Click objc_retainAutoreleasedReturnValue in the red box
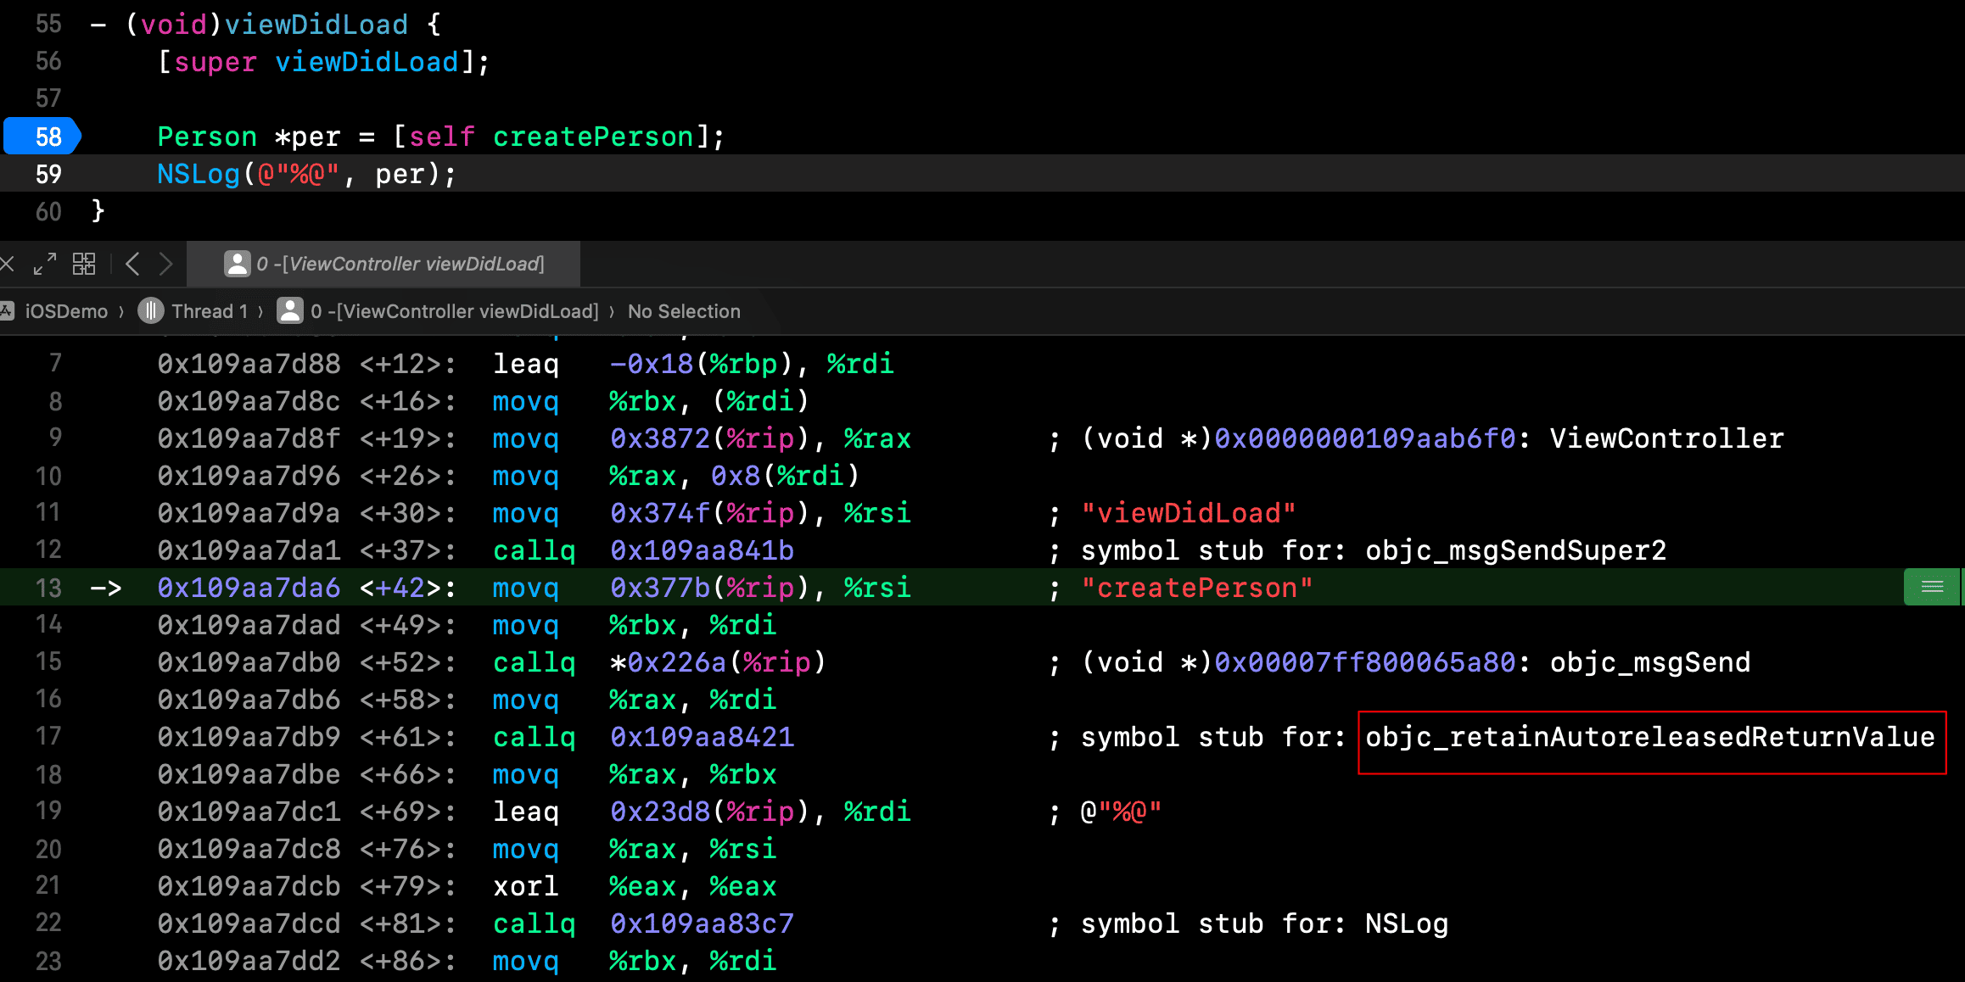The image size is (1965, 982). coord(1650,737)
